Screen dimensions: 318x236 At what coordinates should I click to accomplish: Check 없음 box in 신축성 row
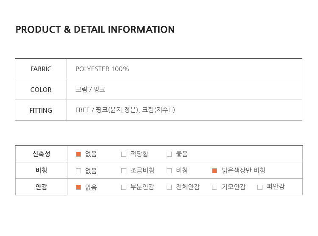78,154
